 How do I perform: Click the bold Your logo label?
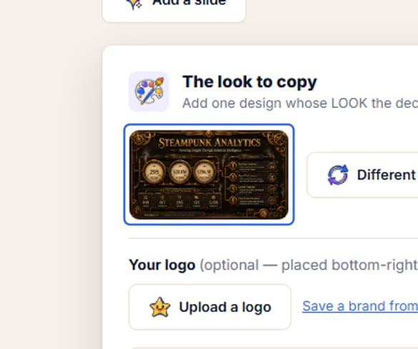coord(162,265)
